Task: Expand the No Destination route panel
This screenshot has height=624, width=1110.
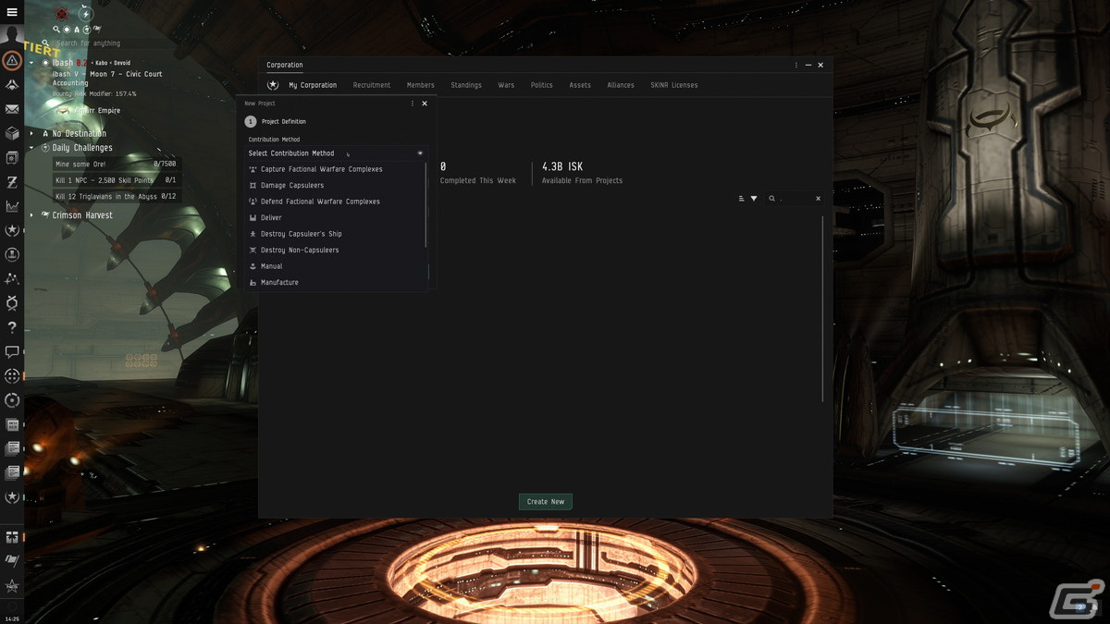Action: tap(32, 134)
